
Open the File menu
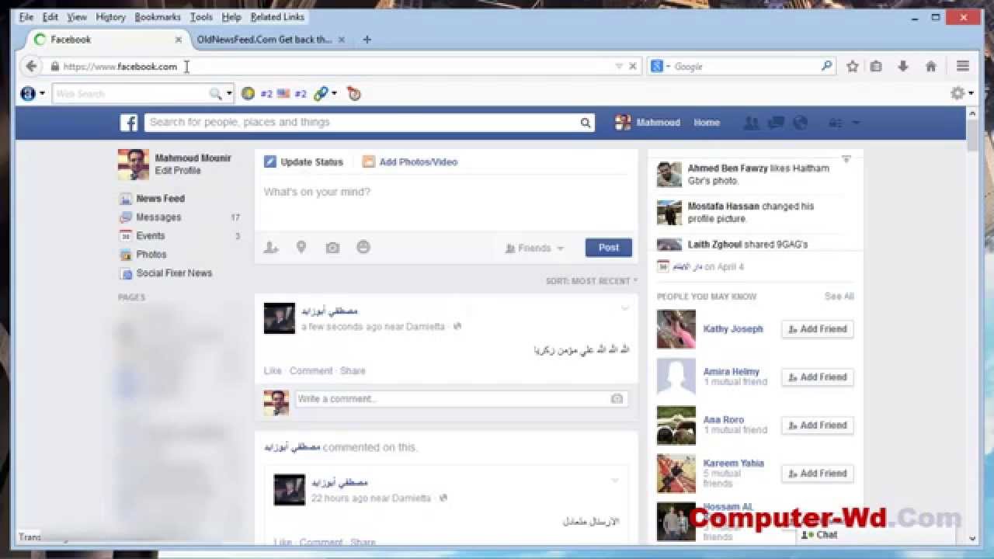[26, 17]
